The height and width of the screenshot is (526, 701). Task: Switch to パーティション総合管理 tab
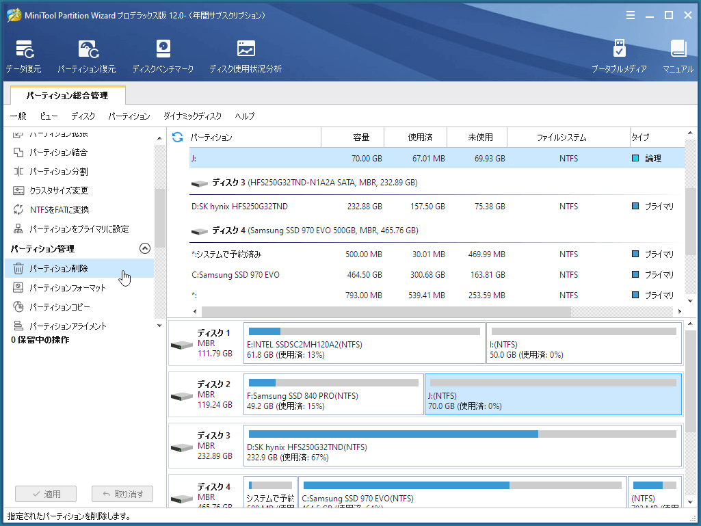click(68, 96)
